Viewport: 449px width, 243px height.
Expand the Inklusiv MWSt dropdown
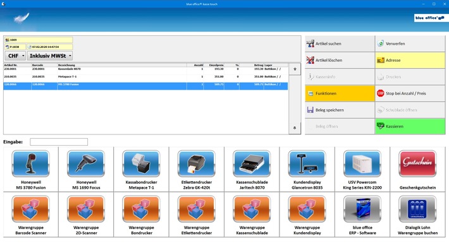50,56
